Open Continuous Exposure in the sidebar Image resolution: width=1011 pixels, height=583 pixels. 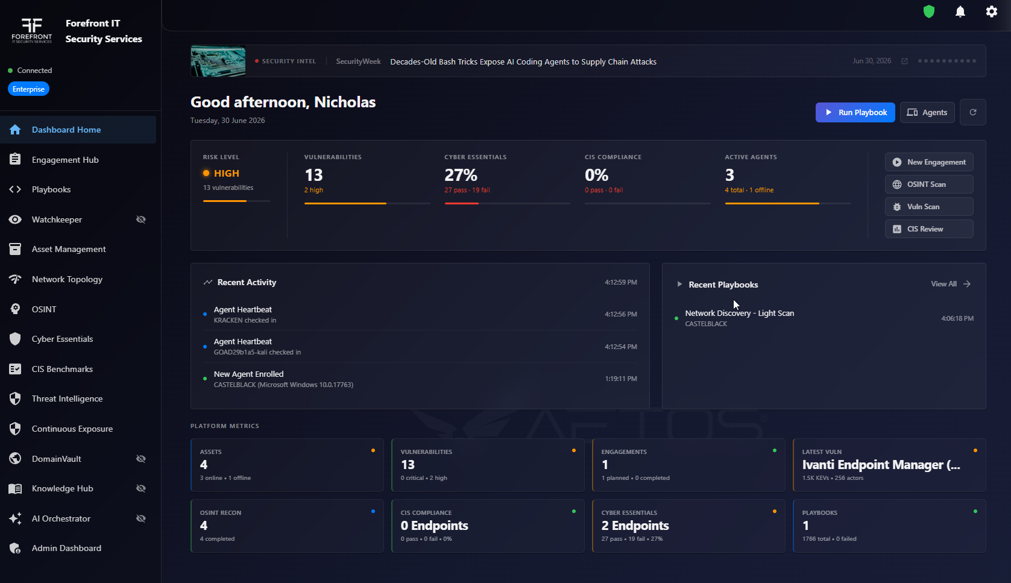[x=78, y=429]
